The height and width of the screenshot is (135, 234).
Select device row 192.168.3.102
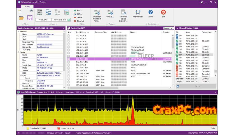point(82,67)
